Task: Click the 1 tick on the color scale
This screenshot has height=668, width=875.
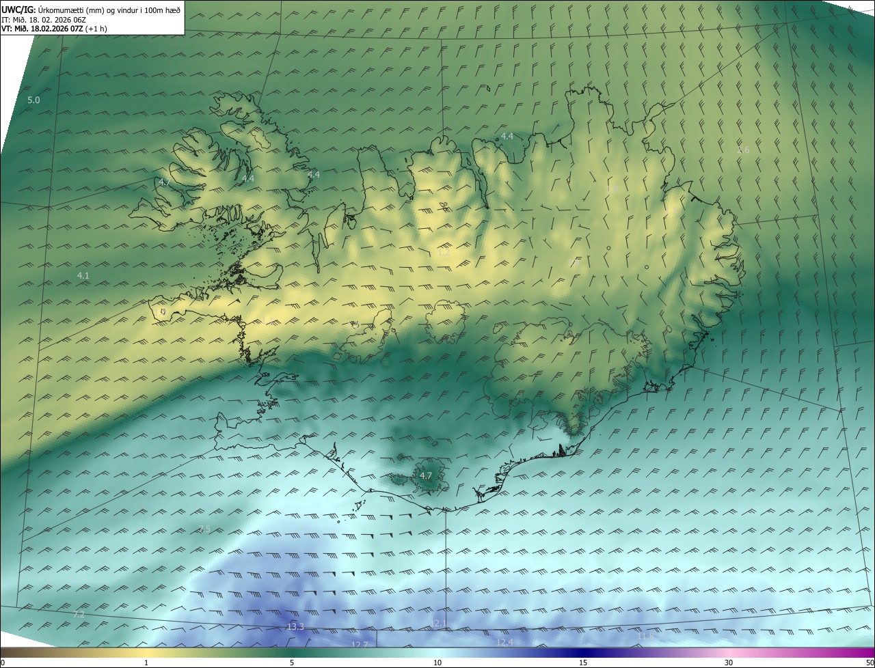Action: click(x=146, y=663)
